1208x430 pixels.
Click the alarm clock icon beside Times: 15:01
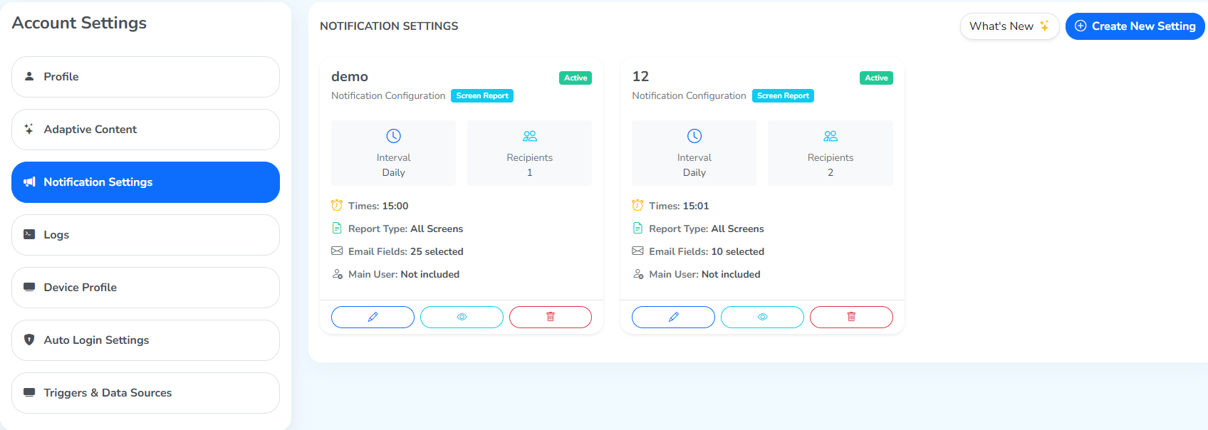pos(637,205)
